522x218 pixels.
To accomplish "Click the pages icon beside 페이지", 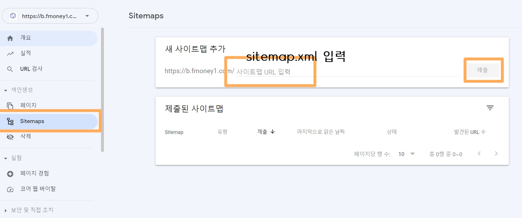I will pos(10,106).
